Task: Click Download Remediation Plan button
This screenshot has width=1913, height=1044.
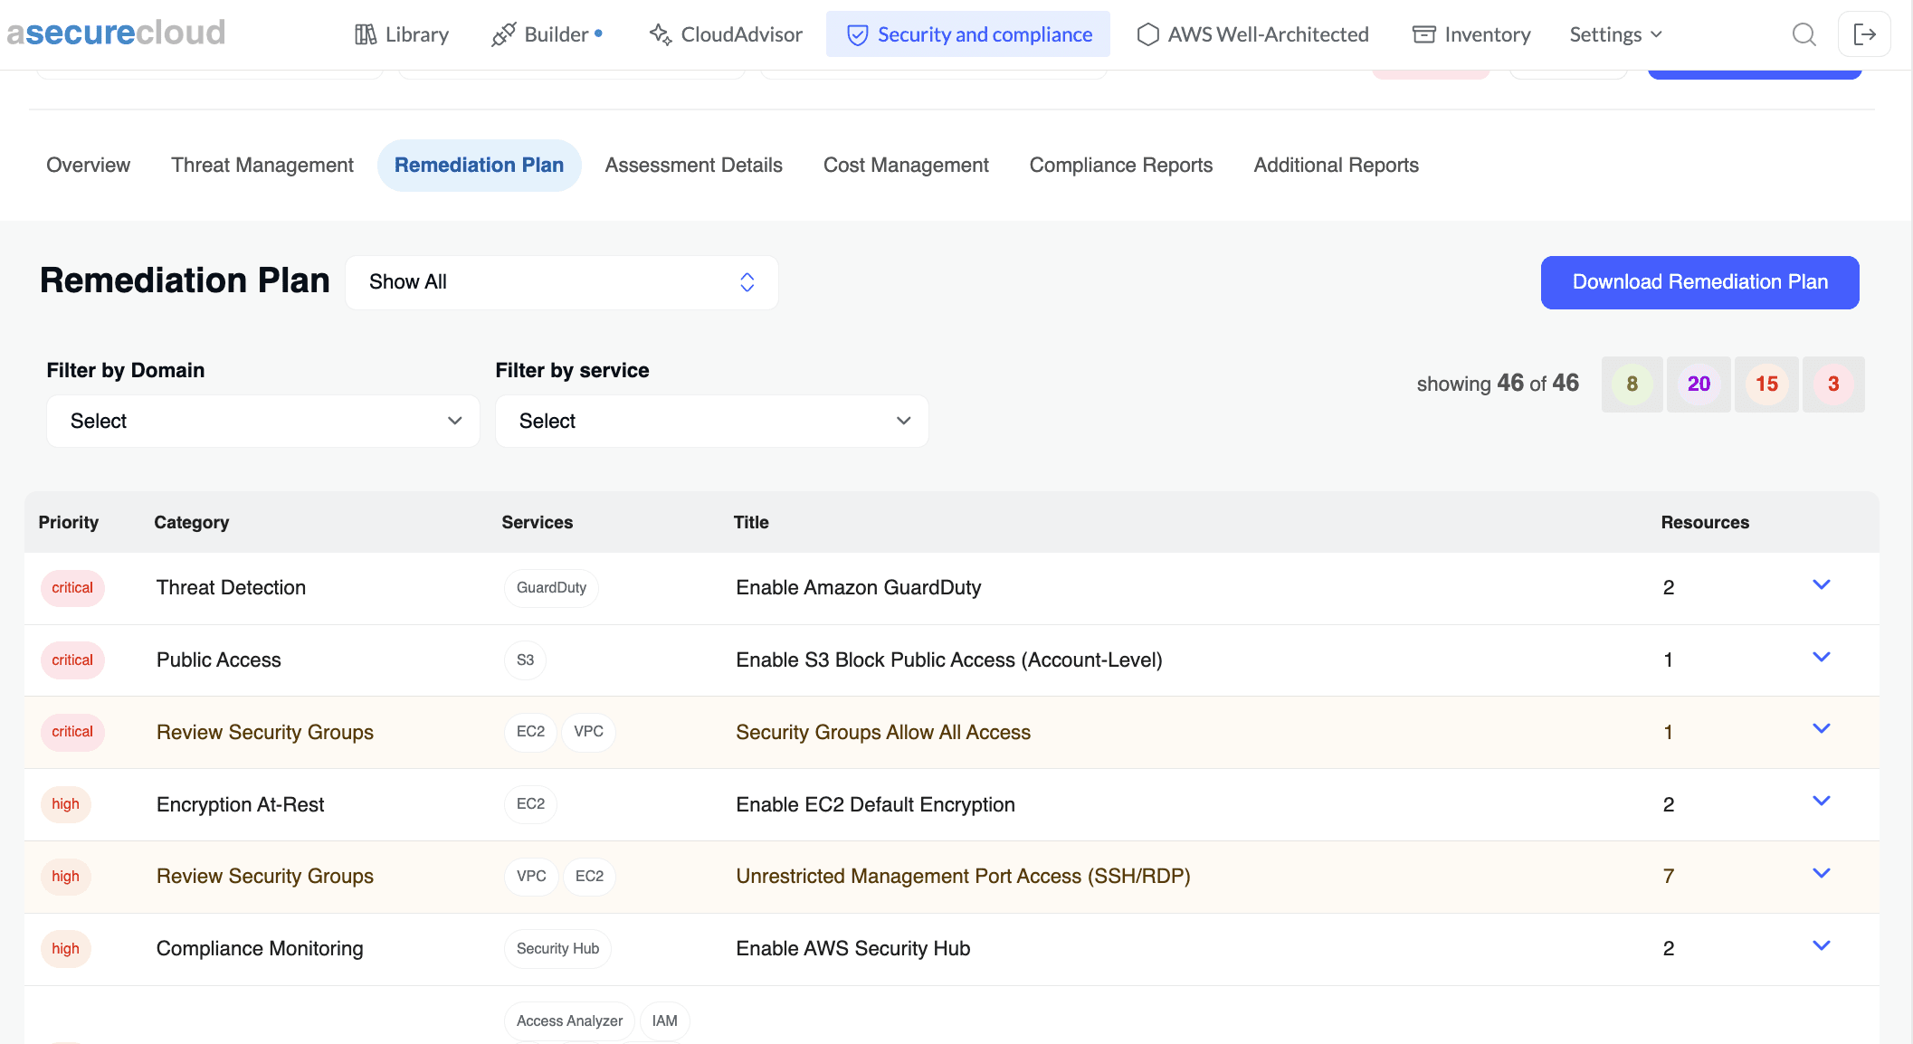Action: (1699, 282)
